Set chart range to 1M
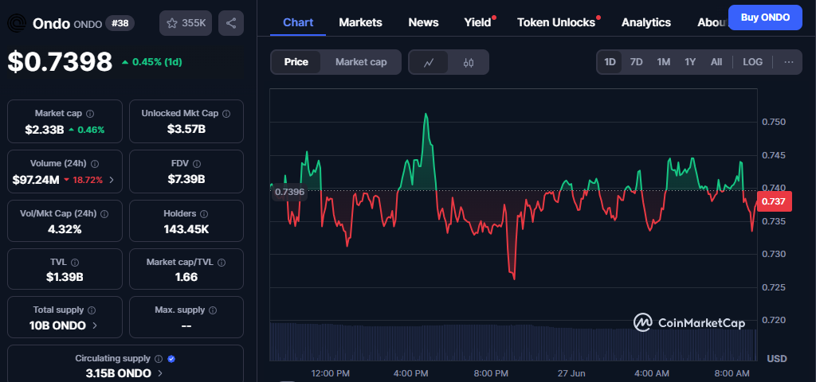 663,62
